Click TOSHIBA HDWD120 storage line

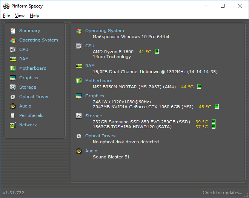[x=132, y=127]
